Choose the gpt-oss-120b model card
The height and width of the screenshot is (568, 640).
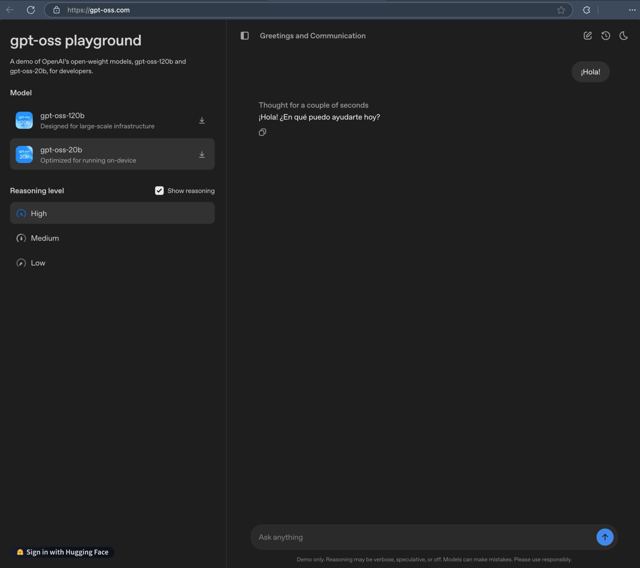tap(112, 120)
